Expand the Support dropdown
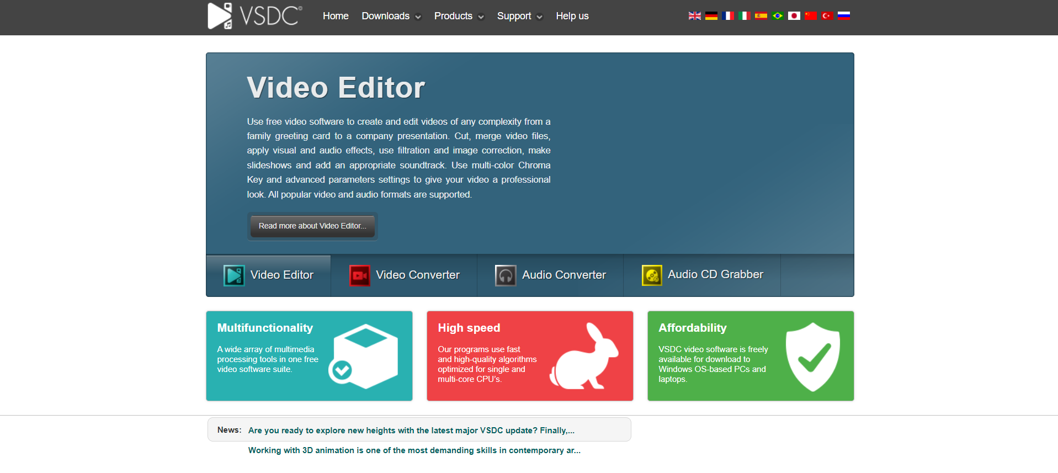 520,16
